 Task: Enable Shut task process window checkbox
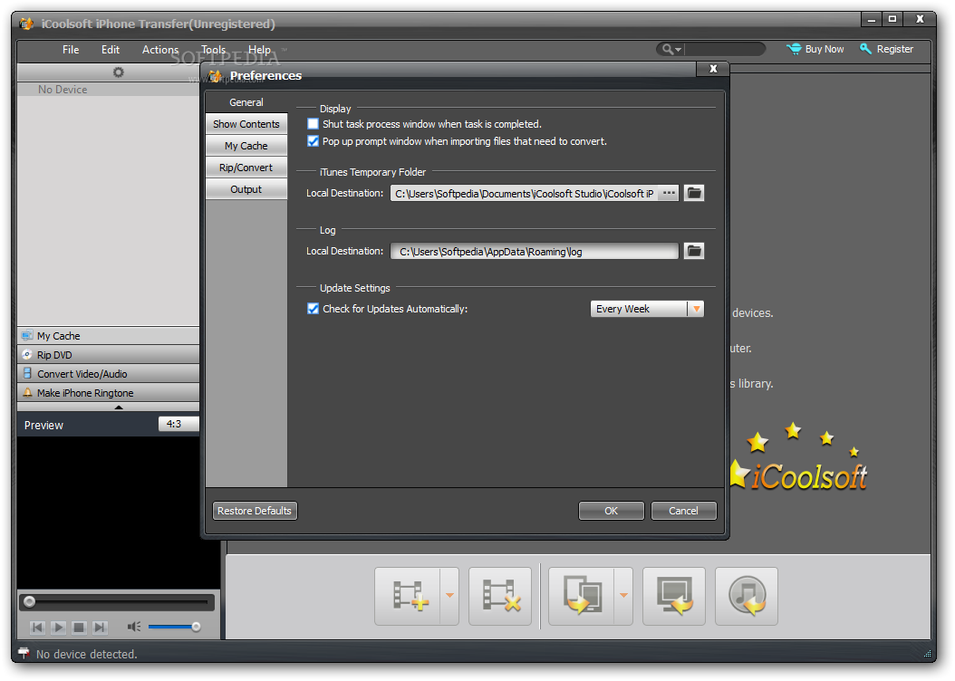tap(314, 124)
